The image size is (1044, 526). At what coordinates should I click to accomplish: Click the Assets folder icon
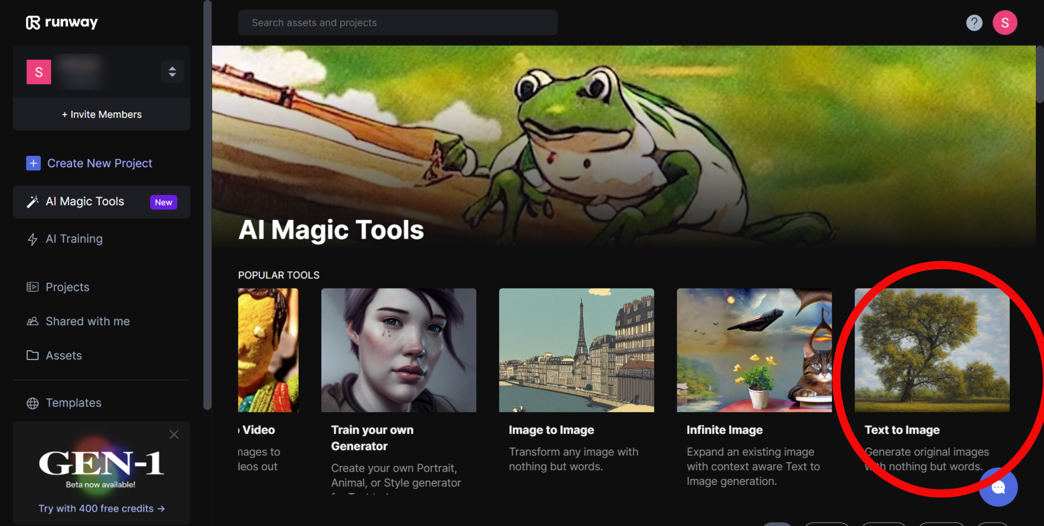point(32,355)
